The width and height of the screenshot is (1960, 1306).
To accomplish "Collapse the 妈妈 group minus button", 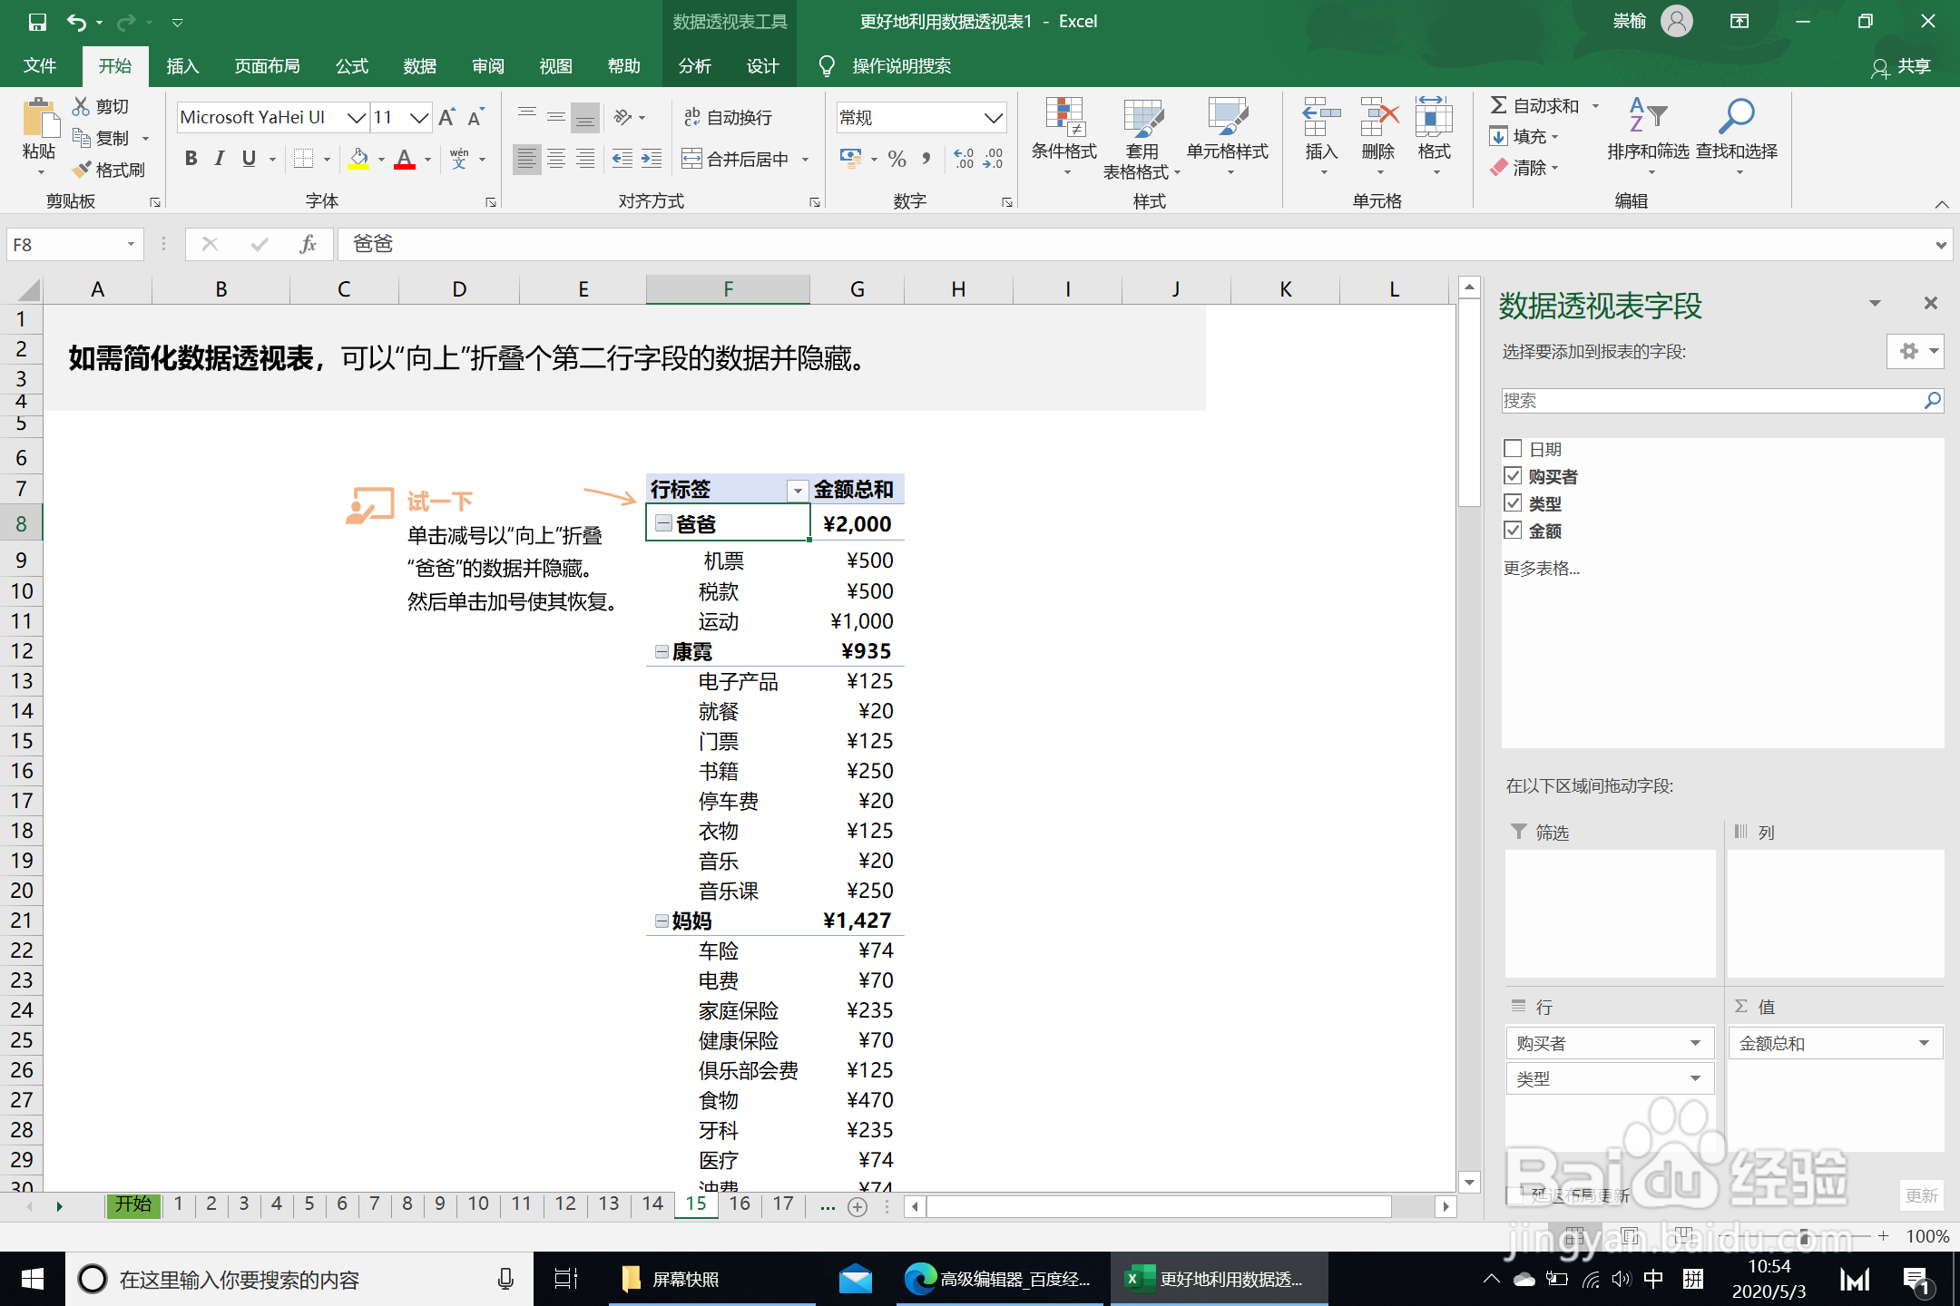I will click(661, 921).
